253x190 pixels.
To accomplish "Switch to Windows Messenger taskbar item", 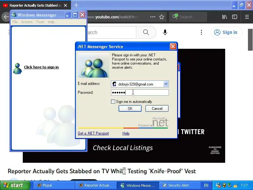I will pos(138,185).
